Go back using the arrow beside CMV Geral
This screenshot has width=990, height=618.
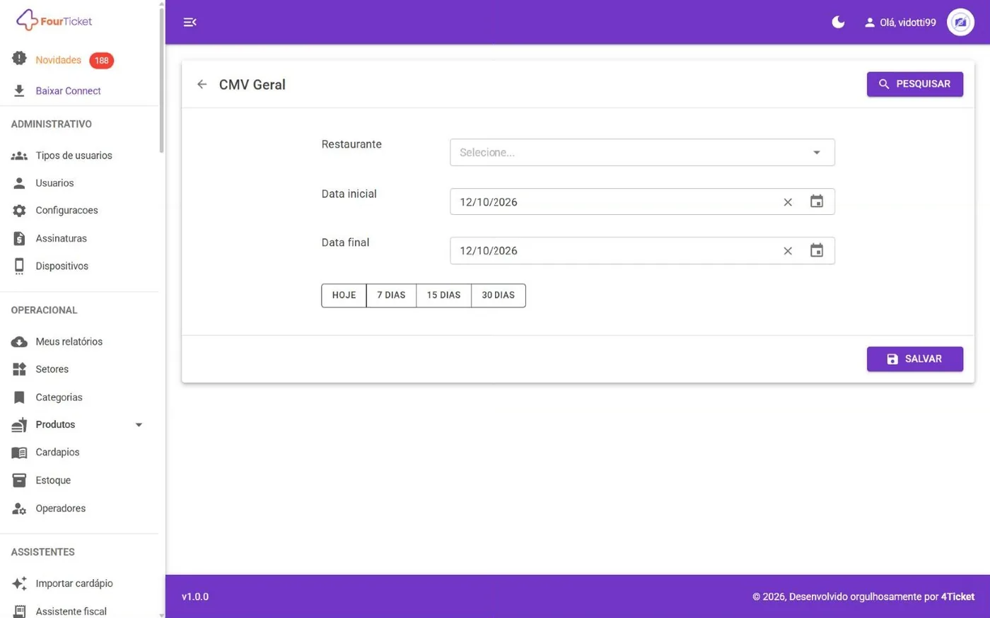[202, 84]
